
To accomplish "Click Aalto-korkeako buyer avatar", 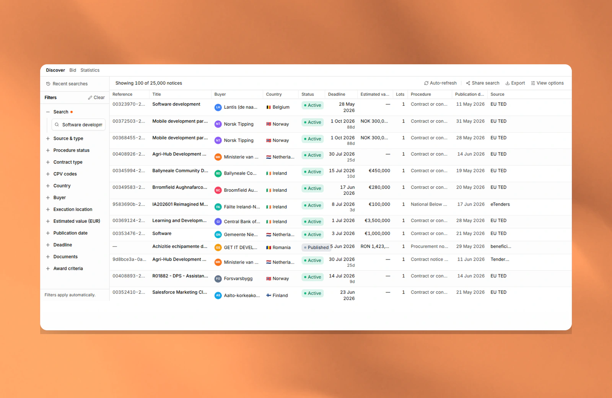I will [x=218, y=295].
